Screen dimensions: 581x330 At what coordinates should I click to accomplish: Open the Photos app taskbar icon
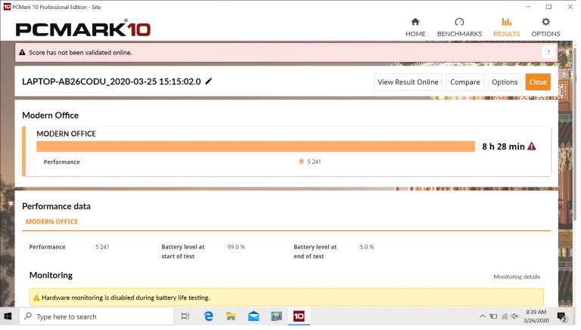(276, 316)
